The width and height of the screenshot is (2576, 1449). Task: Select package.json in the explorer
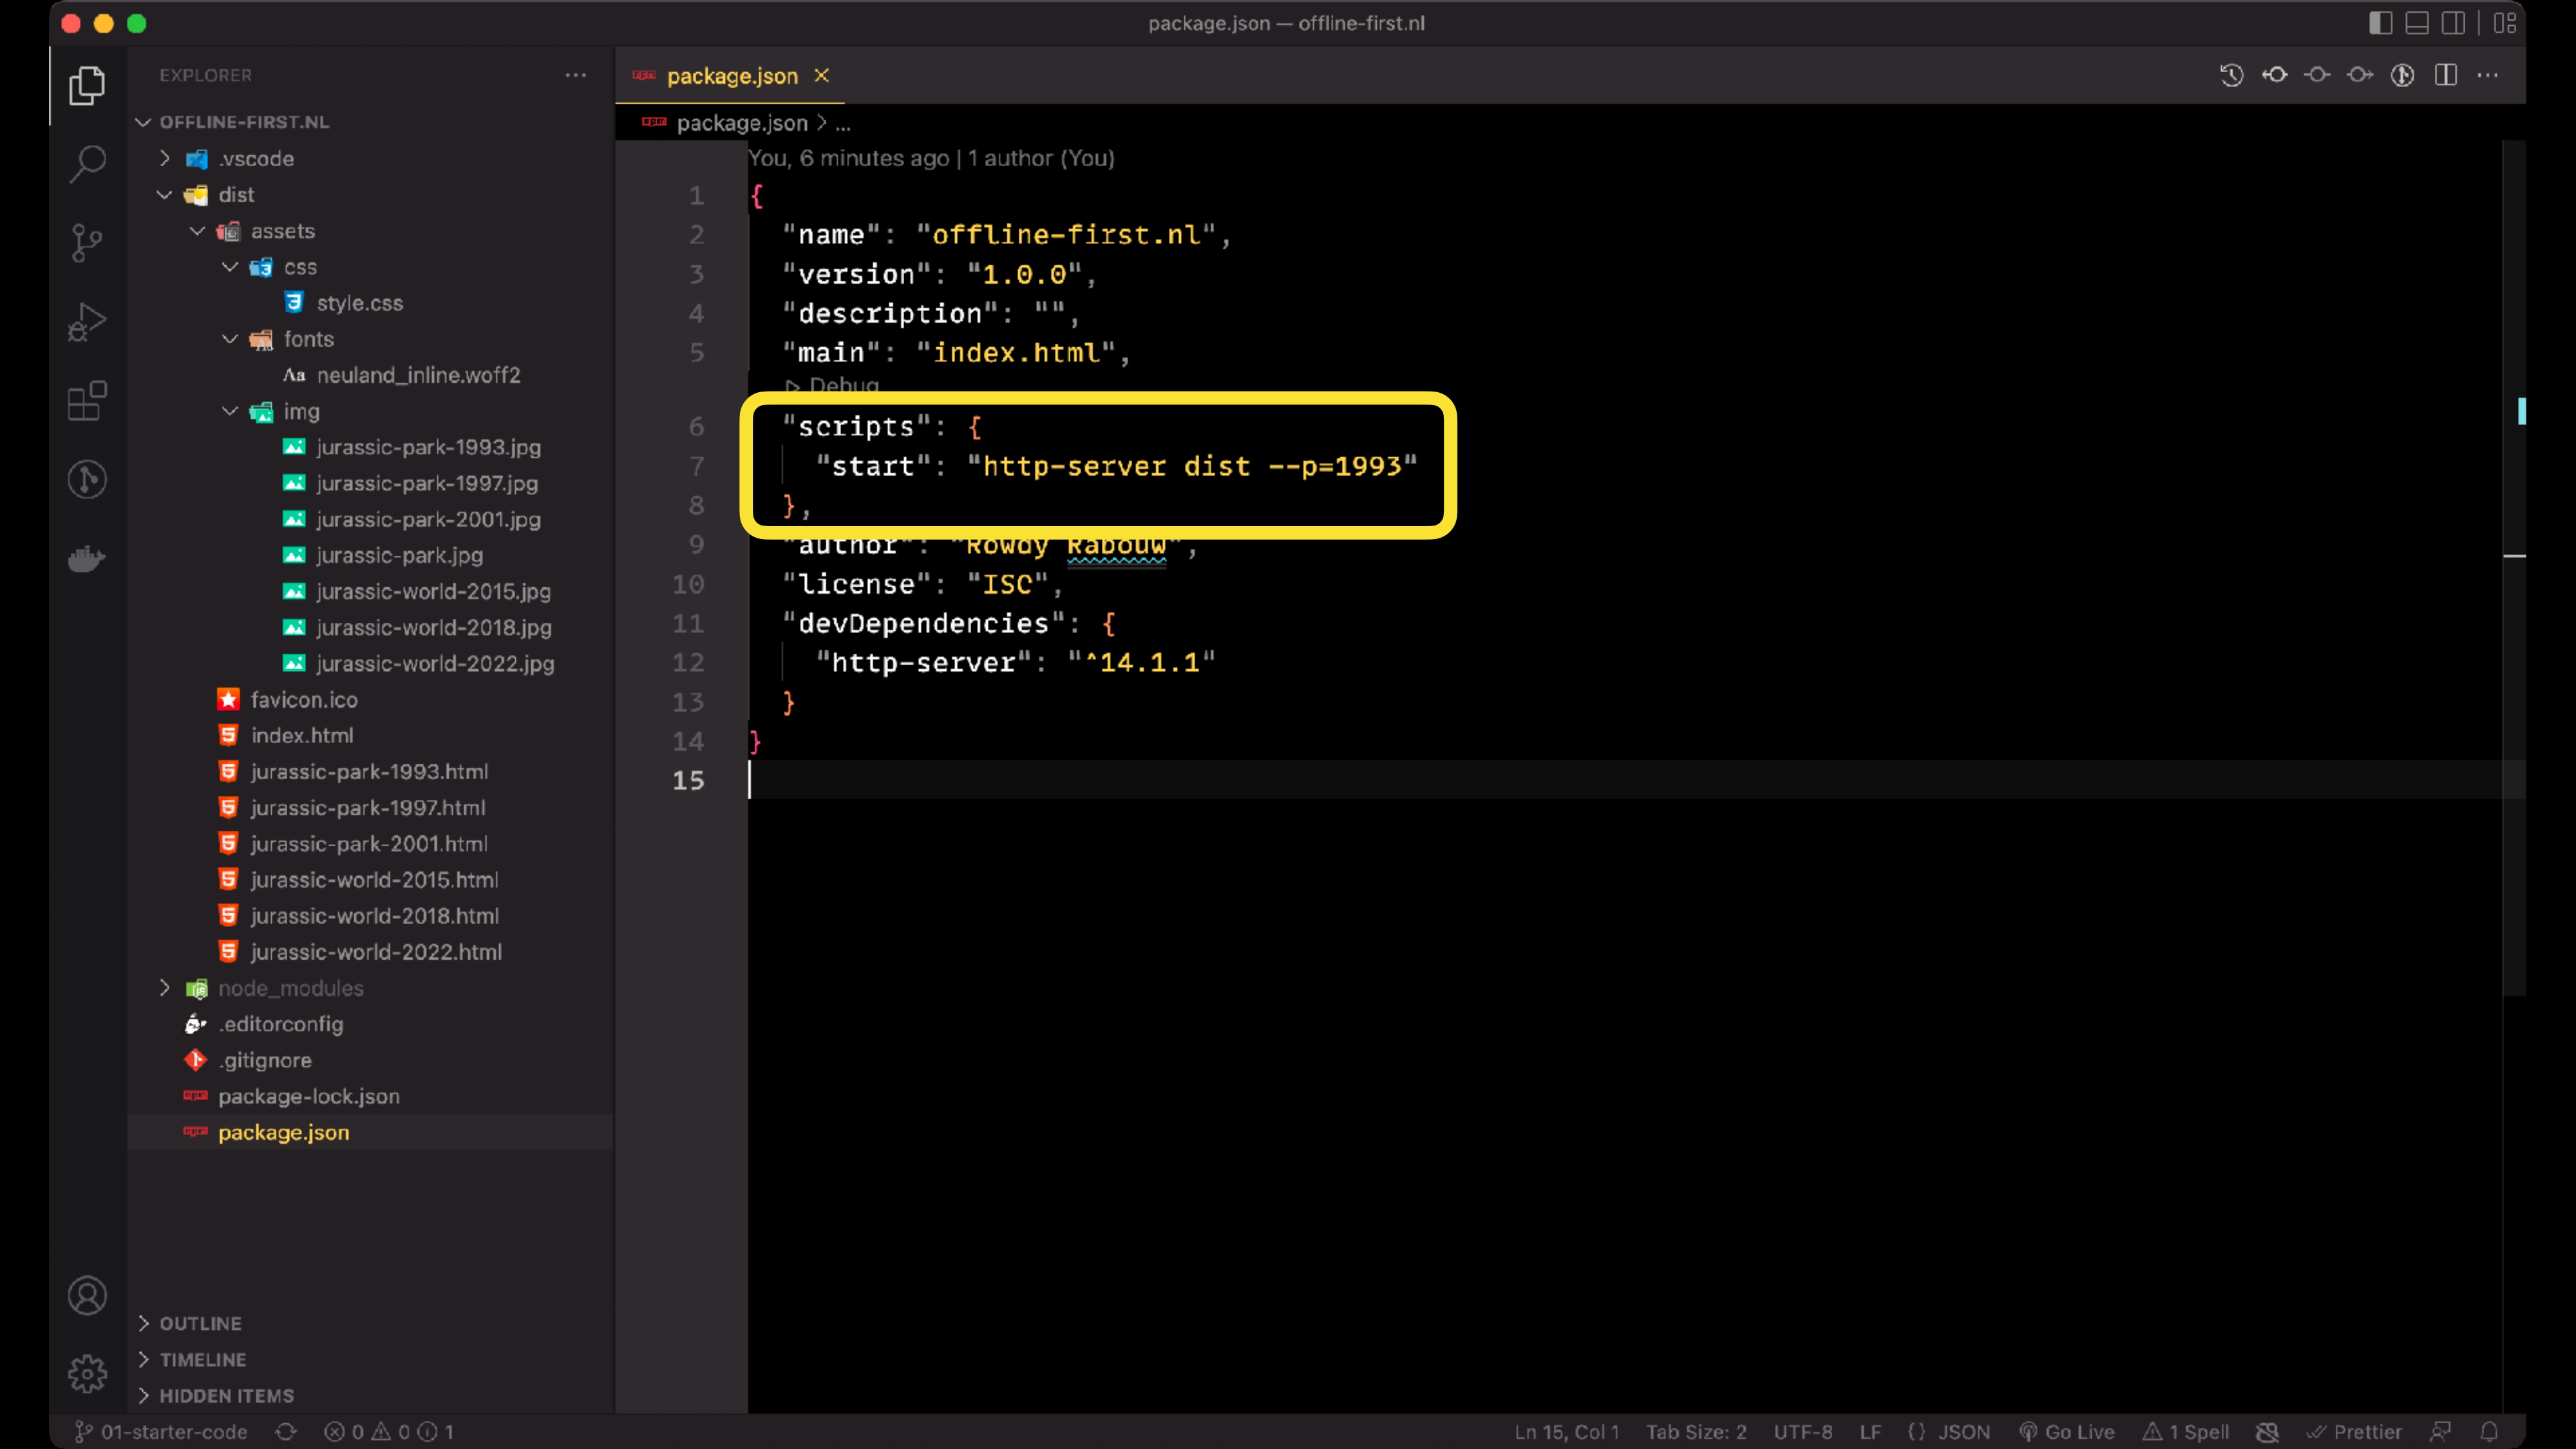[284, 1132]
